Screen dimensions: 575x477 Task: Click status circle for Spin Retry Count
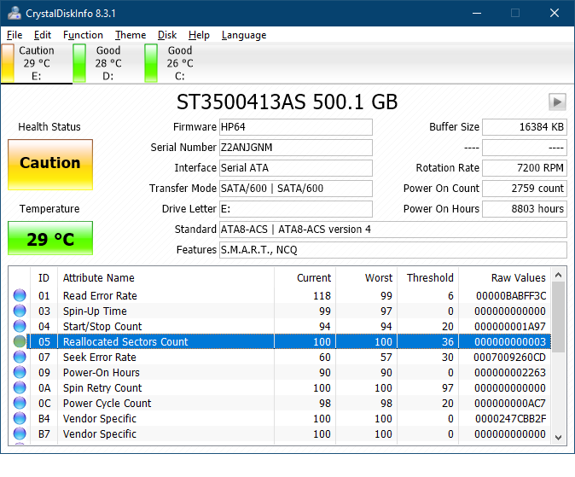[x=20, y=388]
